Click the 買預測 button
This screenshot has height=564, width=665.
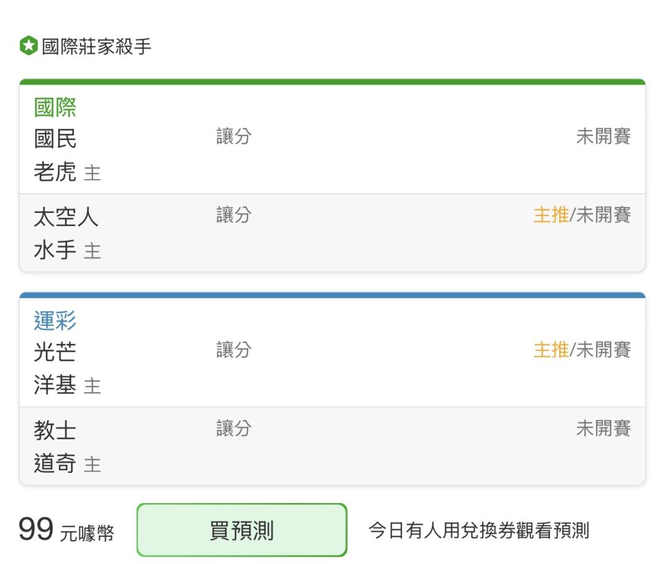click(242, 530)
